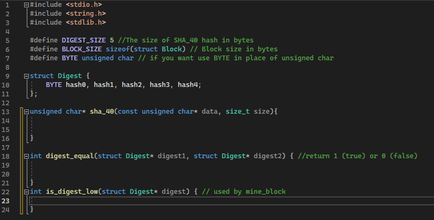434x220 pixels.
Task: Click the digest1 parameter
Action: [x=172, y=156]
